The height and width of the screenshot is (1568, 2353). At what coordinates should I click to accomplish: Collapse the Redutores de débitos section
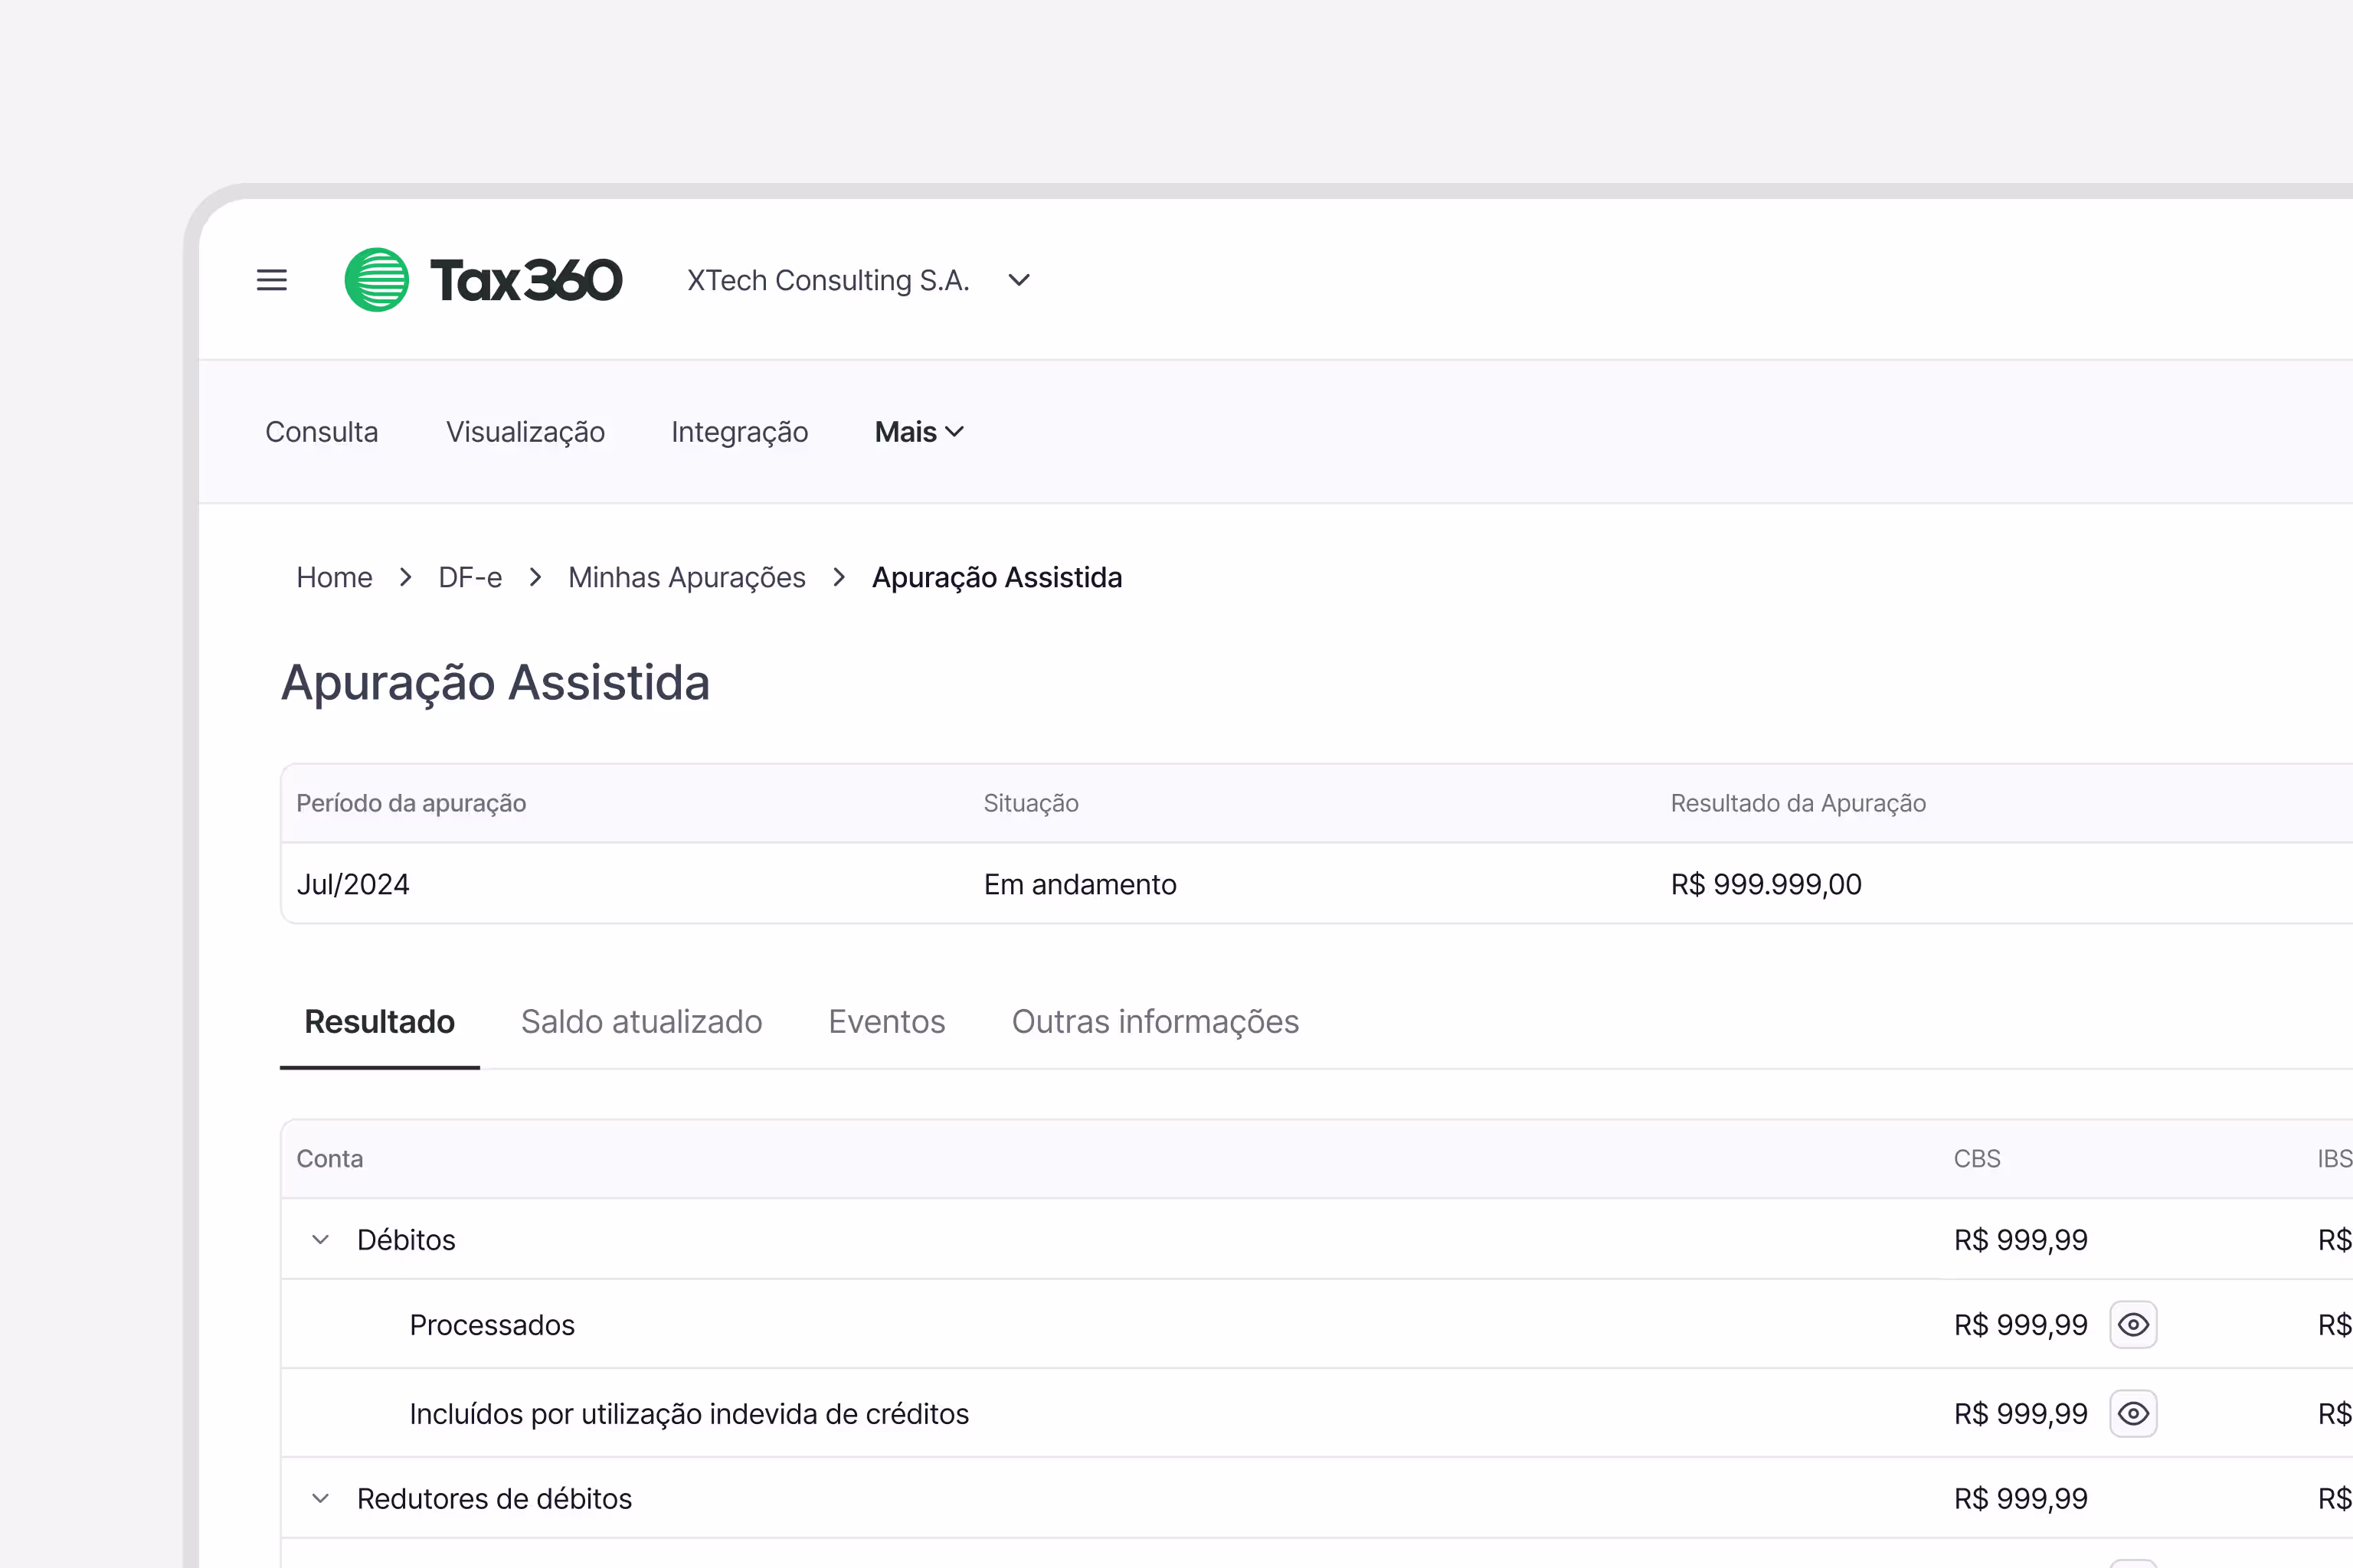(320, 1498)
